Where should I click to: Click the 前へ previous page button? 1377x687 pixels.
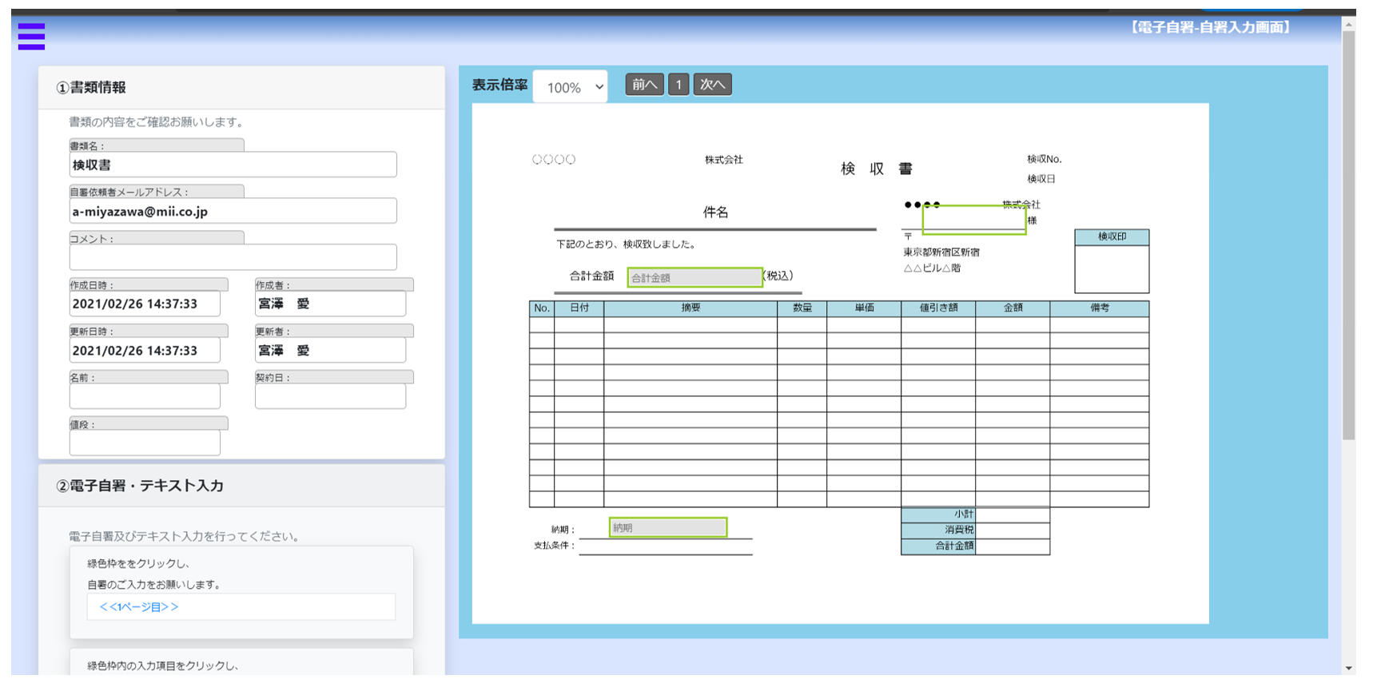pyautogui.click(x=644, y=85)
